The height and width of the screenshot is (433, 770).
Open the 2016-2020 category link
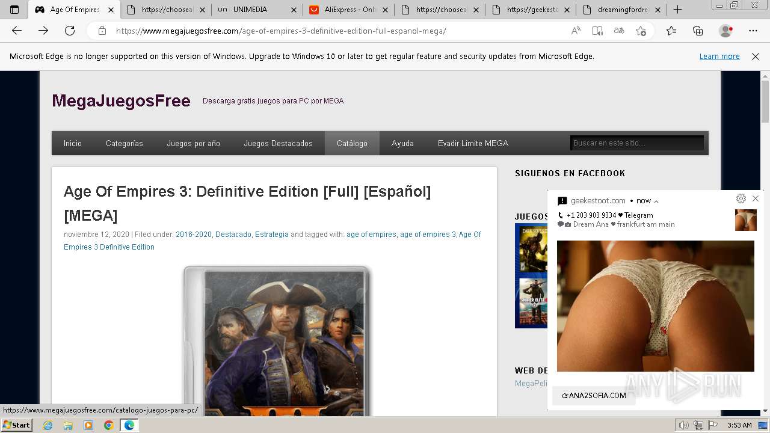pos(194,235)
